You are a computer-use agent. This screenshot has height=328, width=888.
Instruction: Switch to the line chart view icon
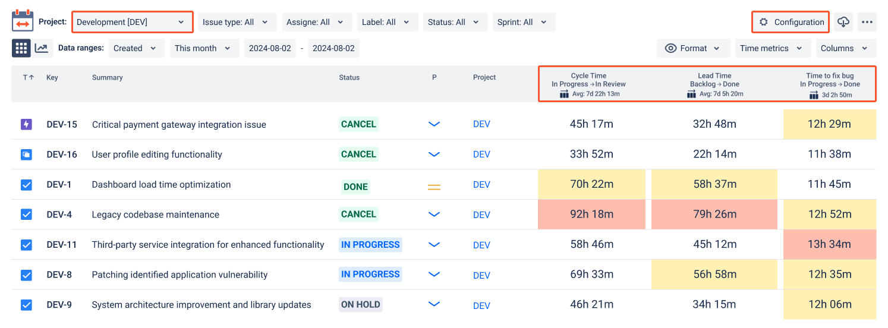[x=42, y=48]
